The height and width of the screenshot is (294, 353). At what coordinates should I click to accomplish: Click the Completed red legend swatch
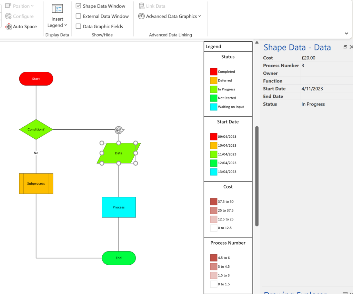click(x=213, y=72)
